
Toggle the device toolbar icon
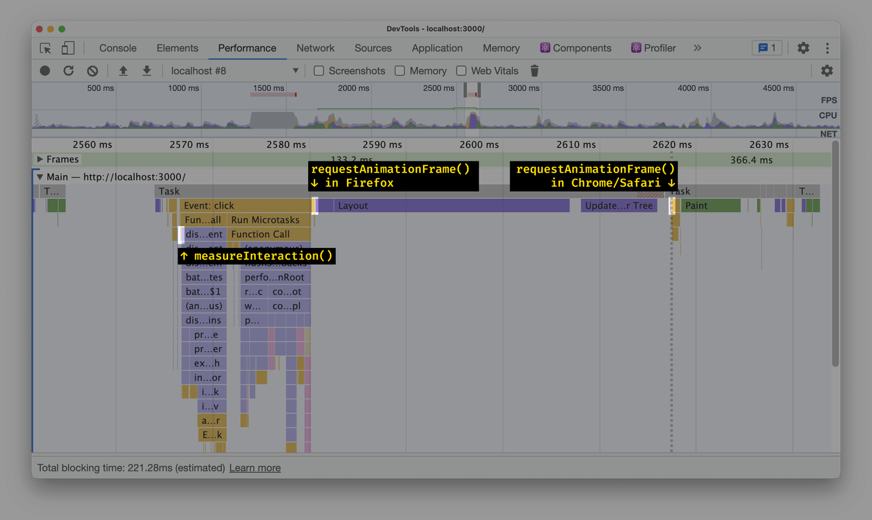[68, 48]
